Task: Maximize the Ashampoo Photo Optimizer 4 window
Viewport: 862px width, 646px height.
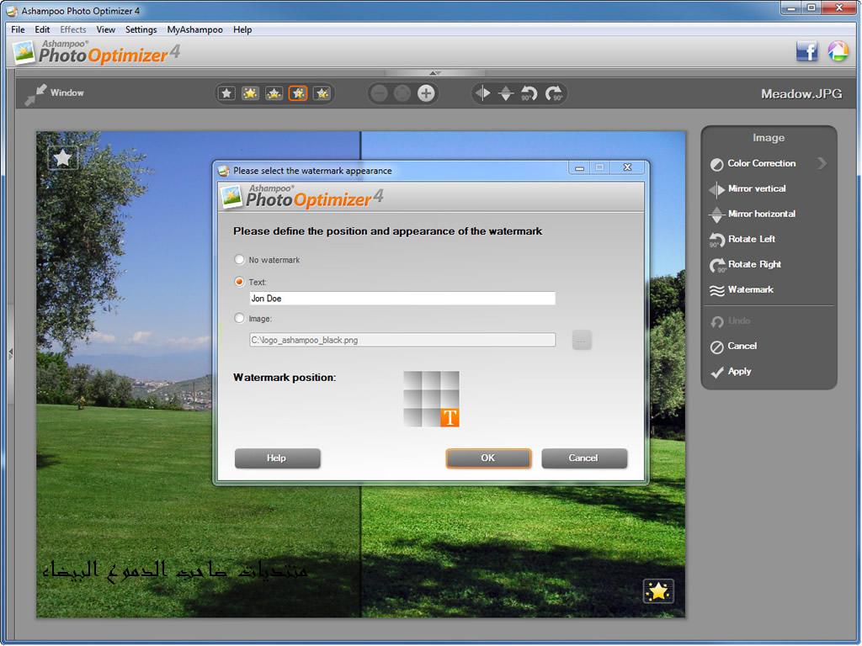Action: point(811,8)
